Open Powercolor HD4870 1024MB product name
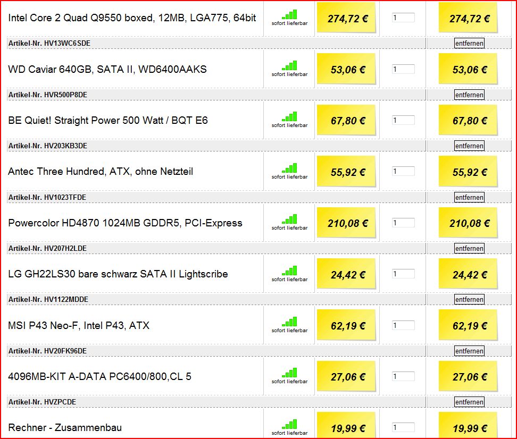 pos(126,223)
